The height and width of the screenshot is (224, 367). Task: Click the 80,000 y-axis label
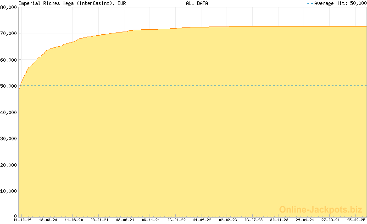9,7
